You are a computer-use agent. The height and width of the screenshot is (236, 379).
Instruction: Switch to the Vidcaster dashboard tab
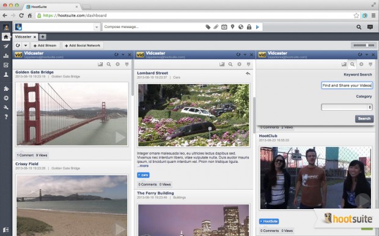tap(23, 37)
